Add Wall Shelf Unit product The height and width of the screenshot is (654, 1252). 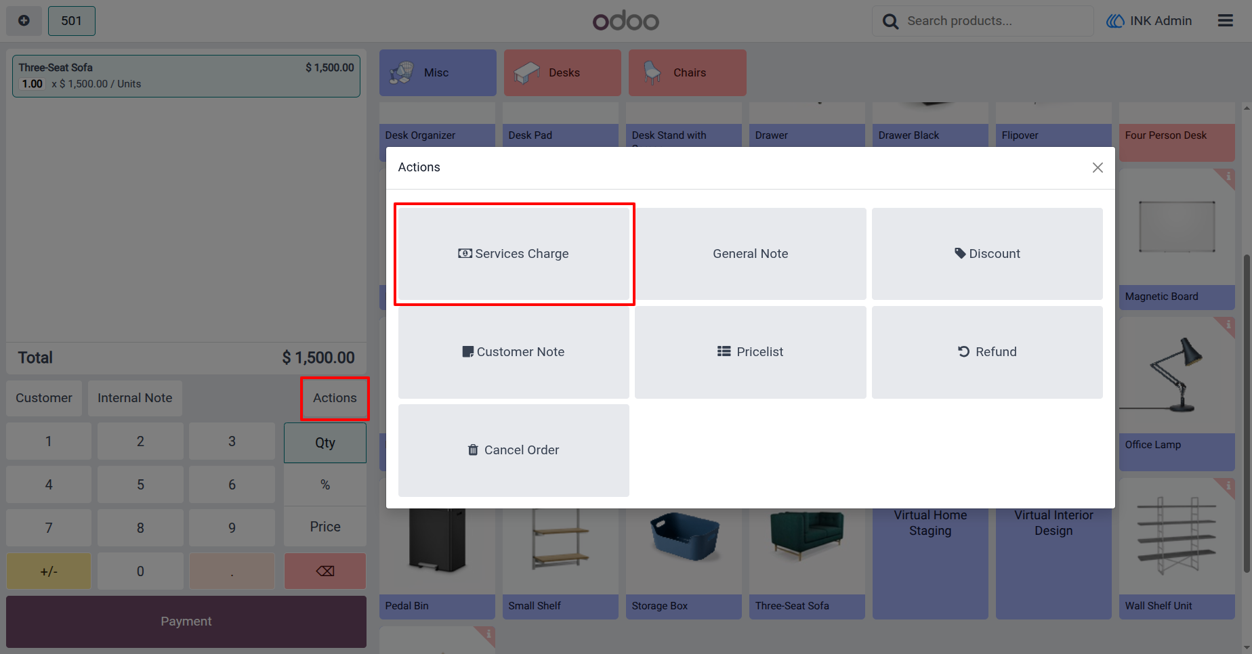tap(1177, 548)
